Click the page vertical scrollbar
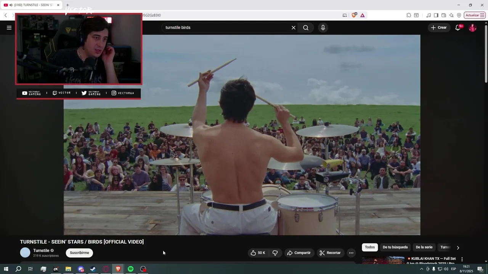Viewport: 488px width, 274px height. 486,53
